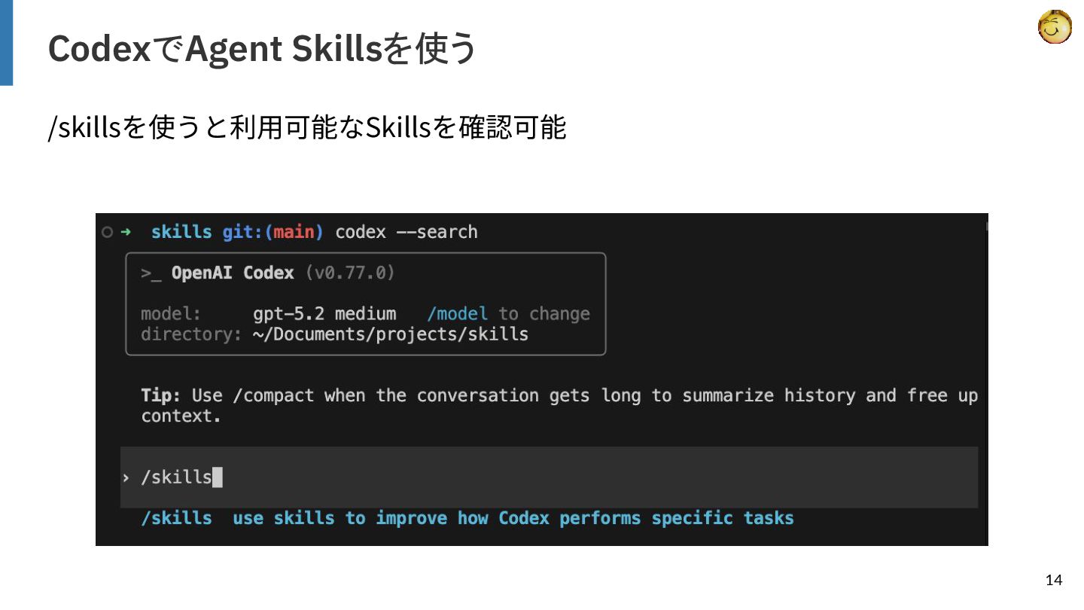Viewport: 1084px width, 610px height.
Task: Click the smiley face avatar icon
Action: 1055,27
